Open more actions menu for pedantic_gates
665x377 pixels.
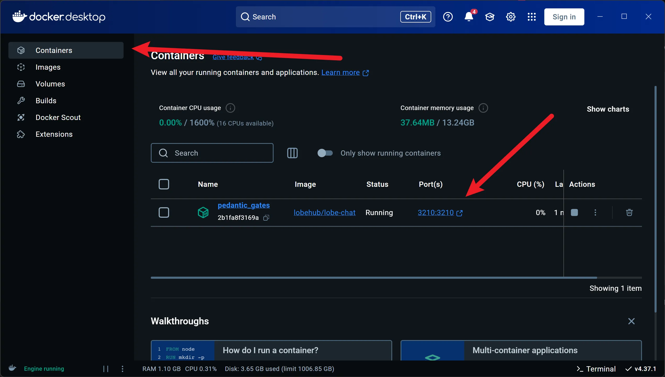tap(595, 212)
